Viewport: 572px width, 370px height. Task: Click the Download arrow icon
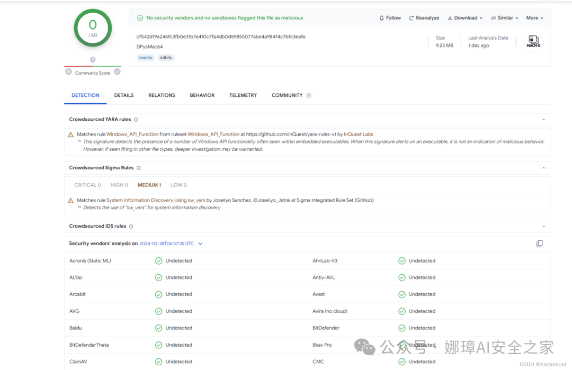(450, 18)
